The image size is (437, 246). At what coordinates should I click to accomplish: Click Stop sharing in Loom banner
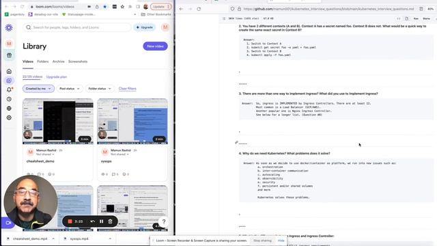(262, 241)
